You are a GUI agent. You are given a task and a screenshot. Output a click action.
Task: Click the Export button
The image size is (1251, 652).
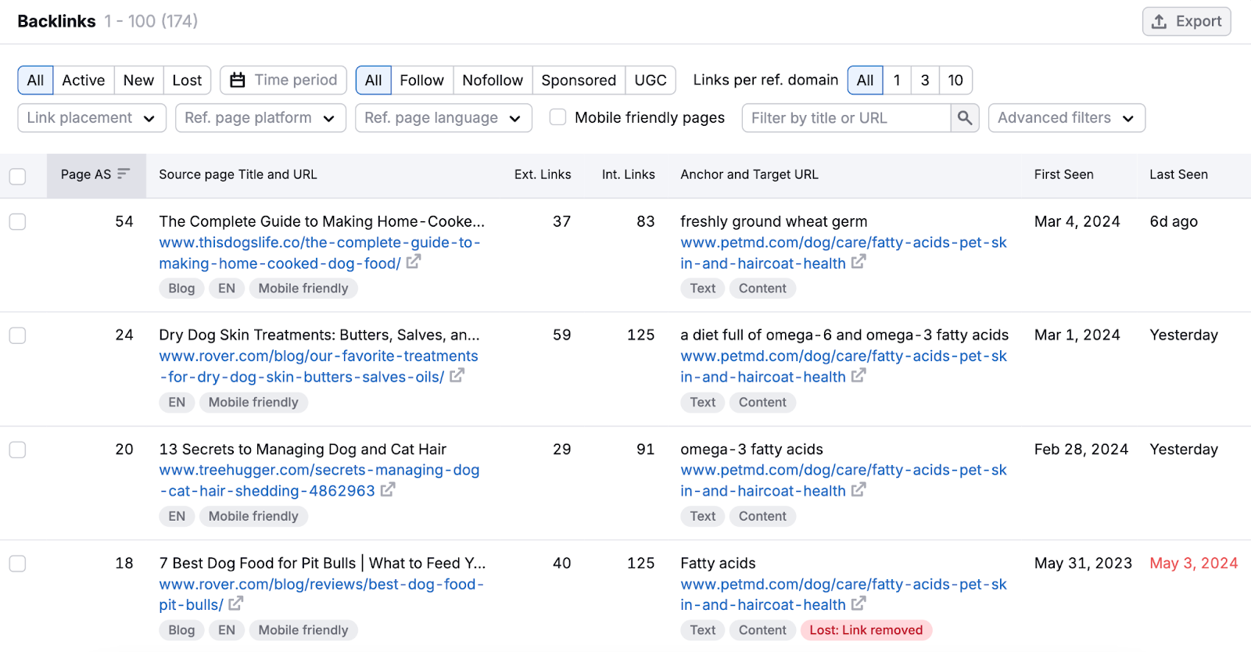[x=1186, y=21]
